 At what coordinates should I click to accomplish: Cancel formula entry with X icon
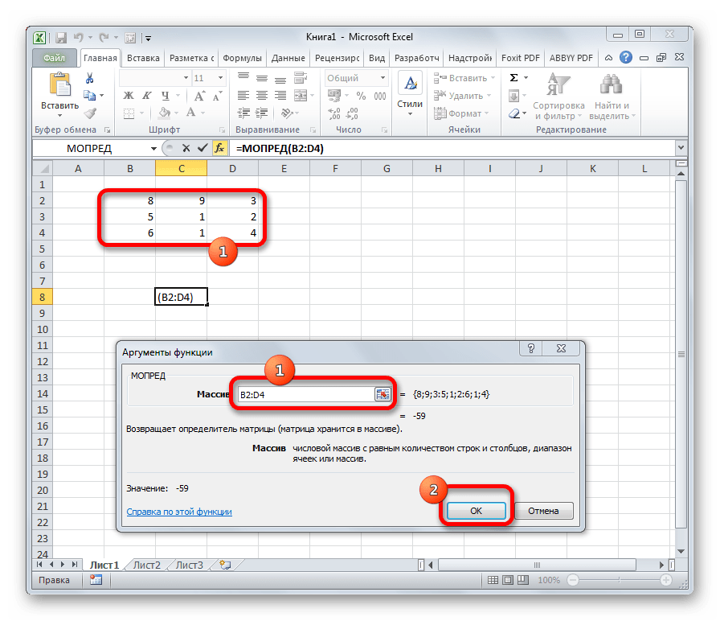point(186,149)
